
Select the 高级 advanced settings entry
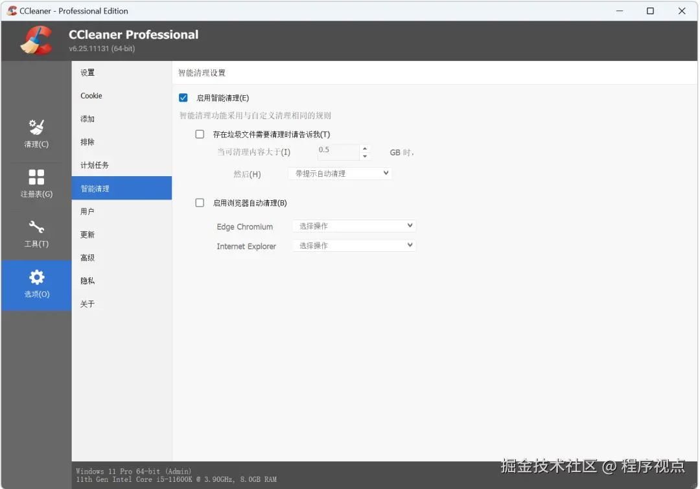(86, 257)
